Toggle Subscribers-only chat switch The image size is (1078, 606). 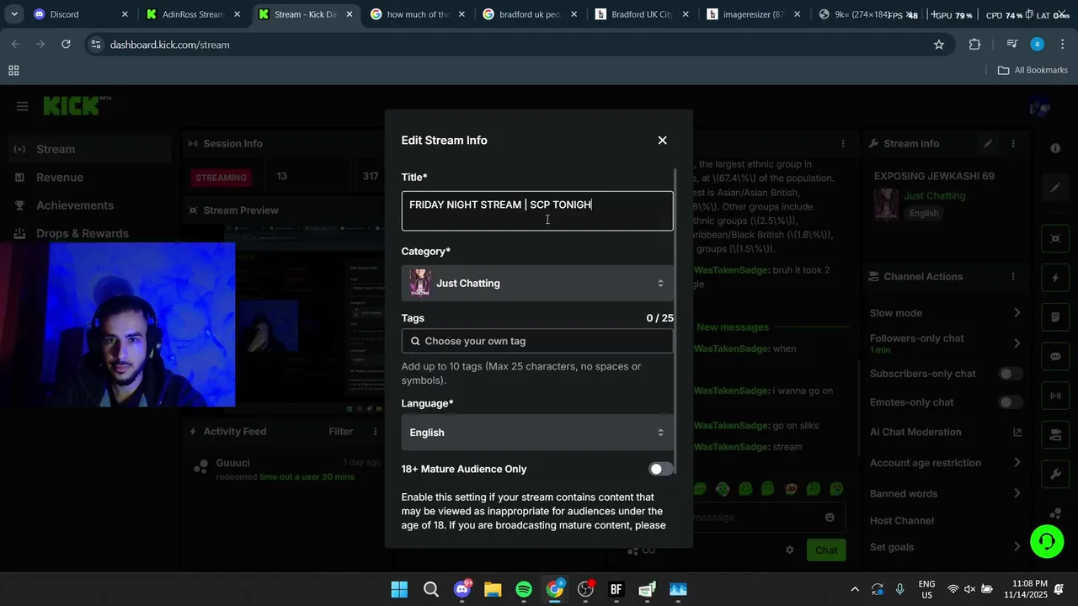[1011, 374]
